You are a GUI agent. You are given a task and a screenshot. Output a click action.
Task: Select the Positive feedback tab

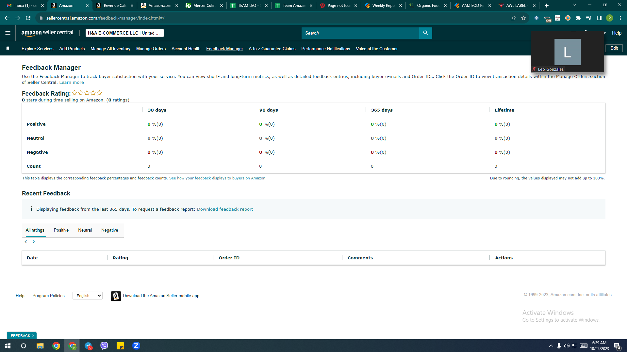pyautogui.click(x=61, y=230)
